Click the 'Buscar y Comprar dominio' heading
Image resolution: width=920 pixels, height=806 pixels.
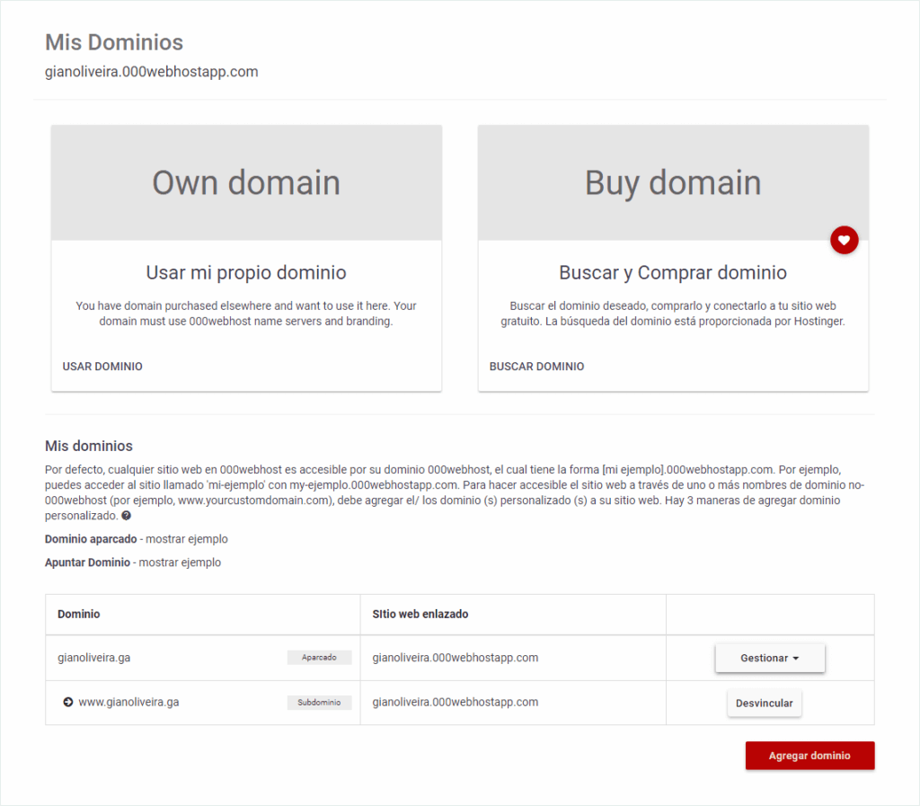pyautogui.click(x=673, y=273)
